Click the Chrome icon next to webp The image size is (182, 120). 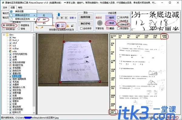point(10,51)
